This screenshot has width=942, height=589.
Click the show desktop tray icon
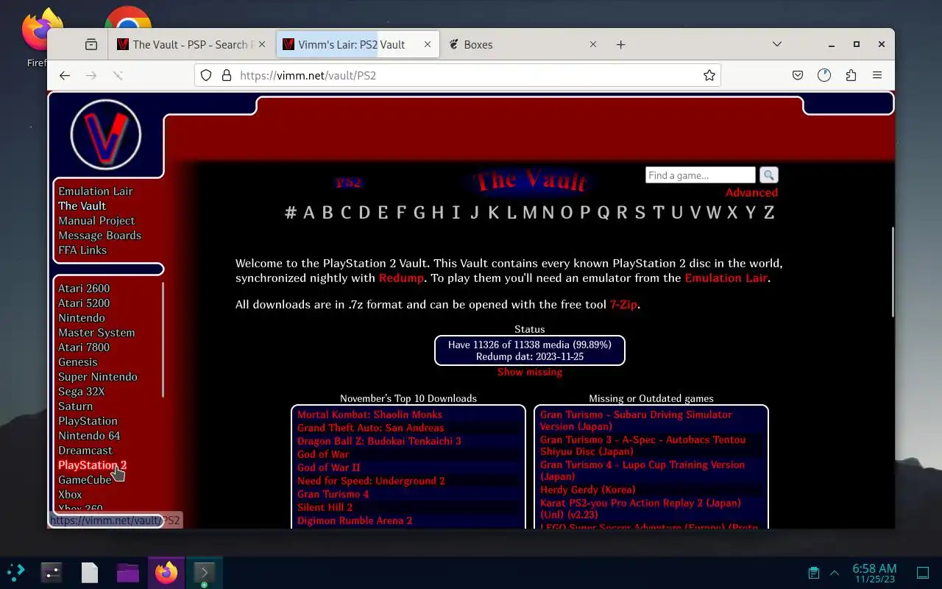click(923, 573)
